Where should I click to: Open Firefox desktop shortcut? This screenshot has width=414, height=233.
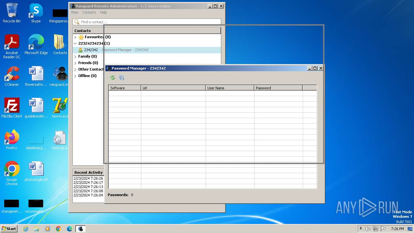point(12,140)
